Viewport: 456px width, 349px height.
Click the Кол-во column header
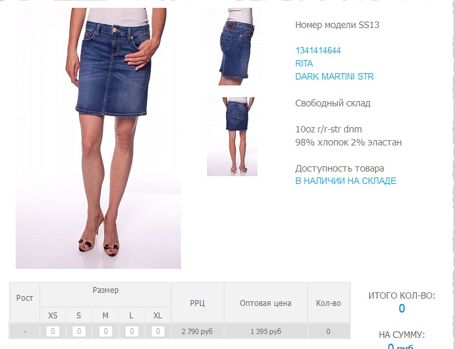click(329, 302)
